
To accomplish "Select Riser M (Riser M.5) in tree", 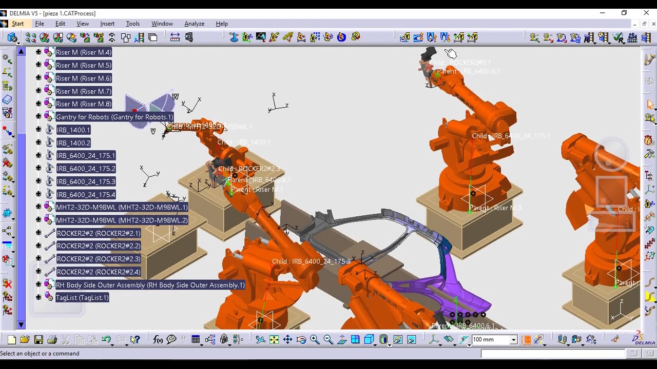I will pyautogui.click(x=84, y=65).
